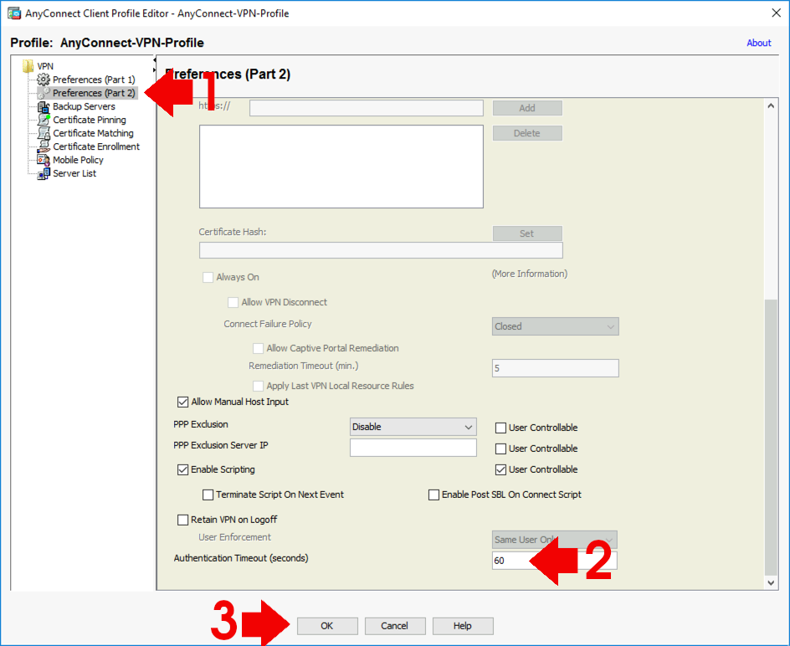This screenshot has height=646, width=790.
Task: Click the Add button
Action: pyautogui.click(x=527, y=108)
